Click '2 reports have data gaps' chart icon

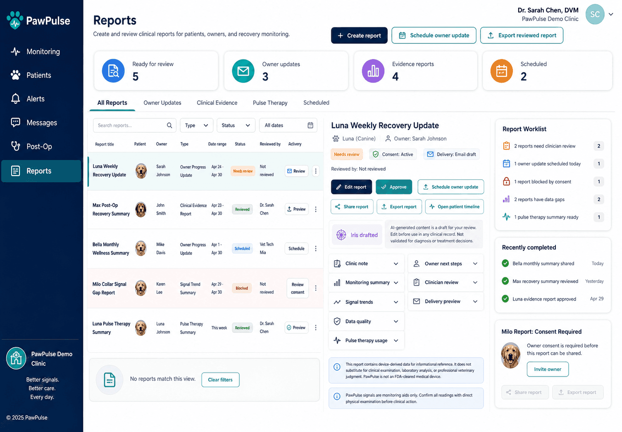pos(506,199)
